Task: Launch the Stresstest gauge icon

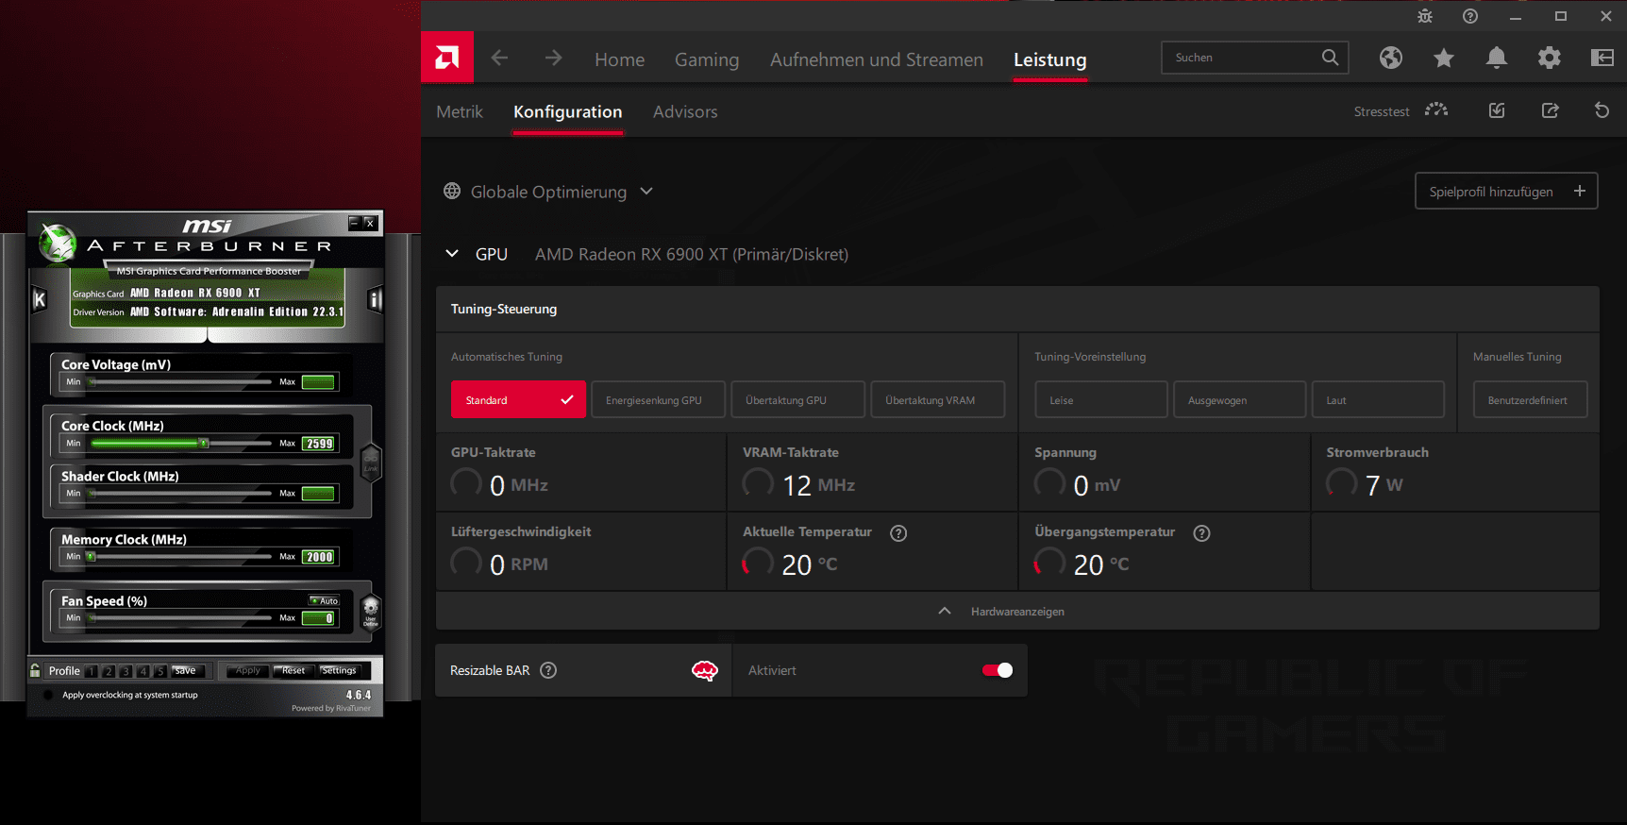Action: [1436, 110]
